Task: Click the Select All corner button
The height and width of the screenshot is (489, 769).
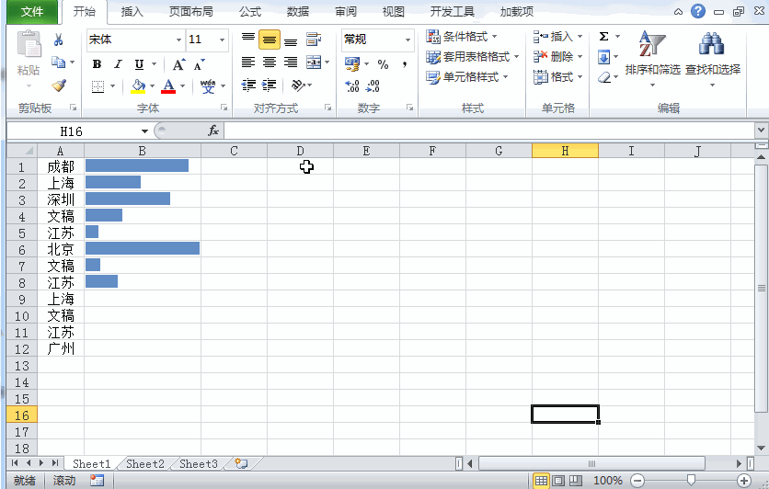Action: tap(22, 151)
